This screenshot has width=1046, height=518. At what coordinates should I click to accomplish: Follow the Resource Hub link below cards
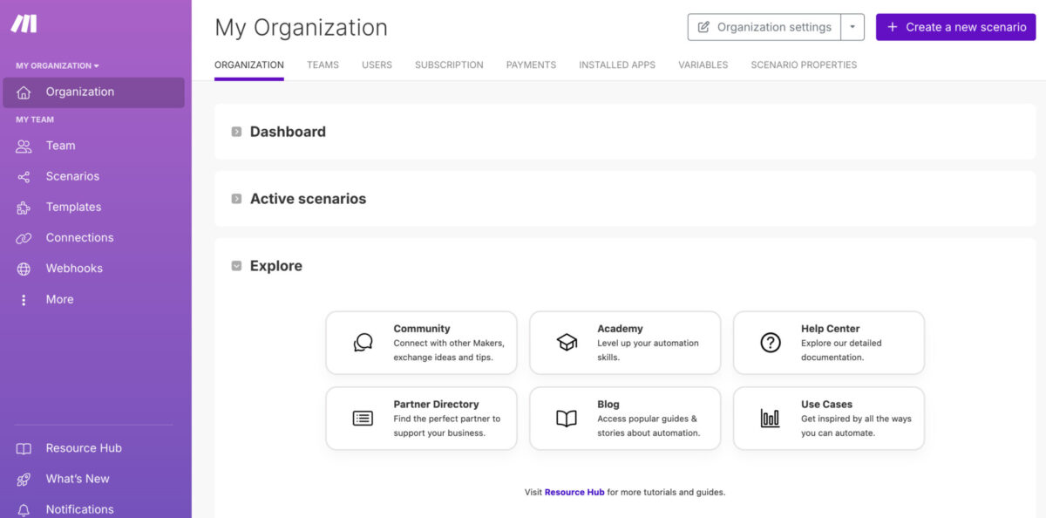(574, 492)
